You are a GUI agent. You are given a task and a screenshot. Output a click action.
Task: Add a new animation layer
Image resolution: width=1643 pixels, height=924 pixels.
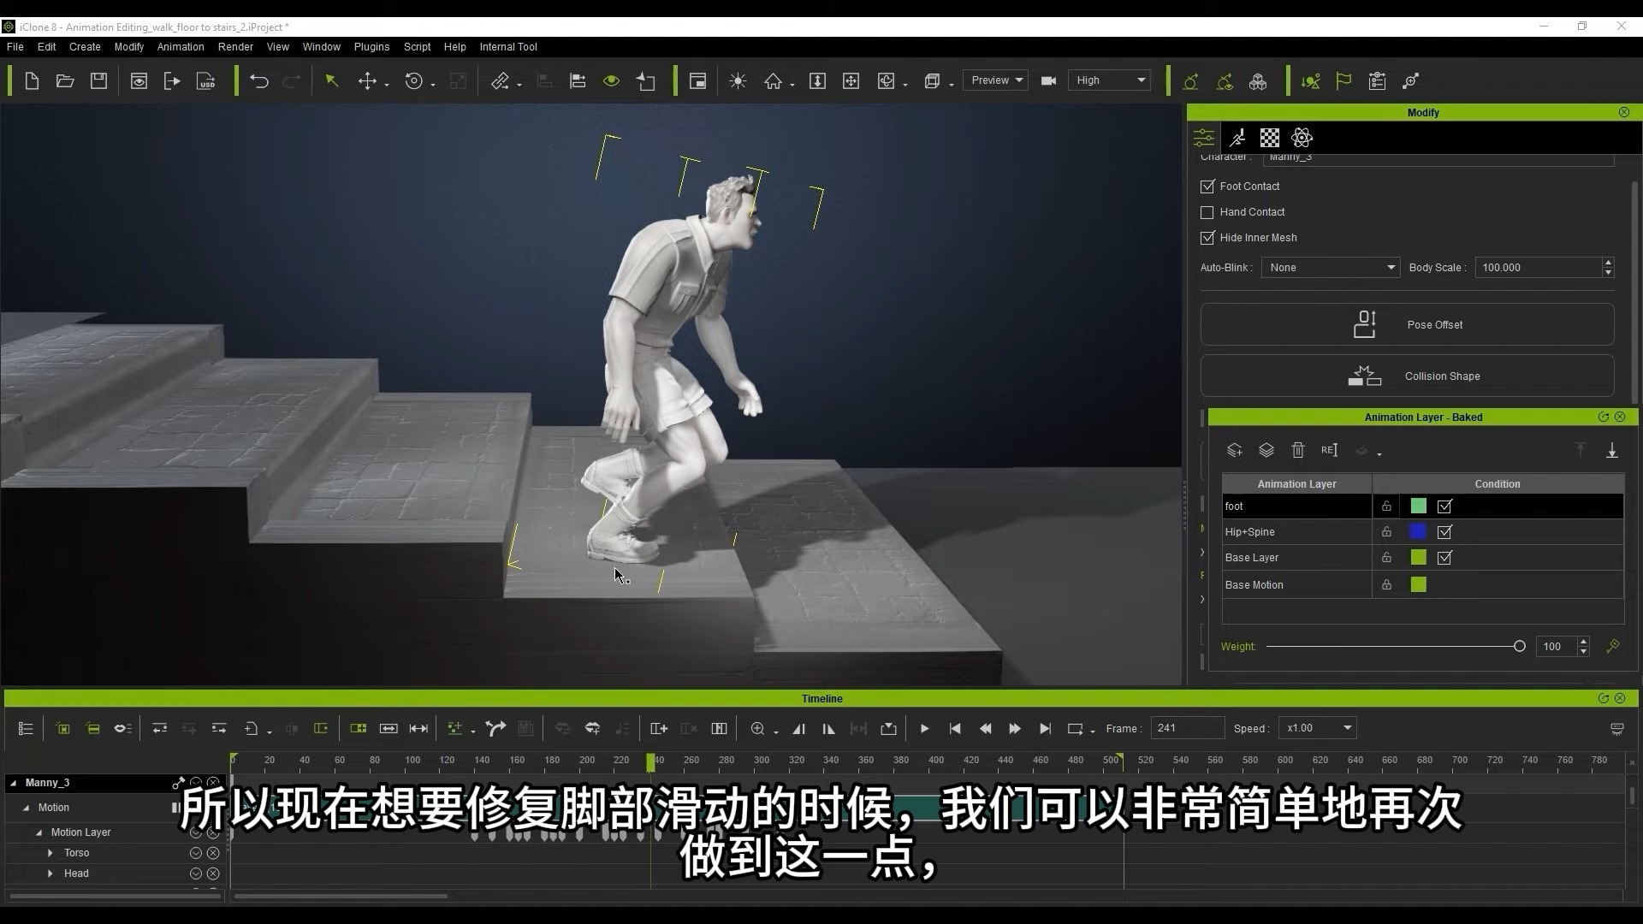[x=1235, y=450]
